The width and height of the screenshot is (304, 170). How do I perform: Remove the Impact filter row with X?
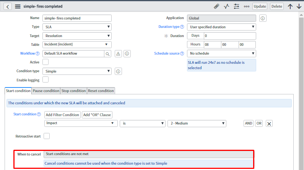point(269,123)
